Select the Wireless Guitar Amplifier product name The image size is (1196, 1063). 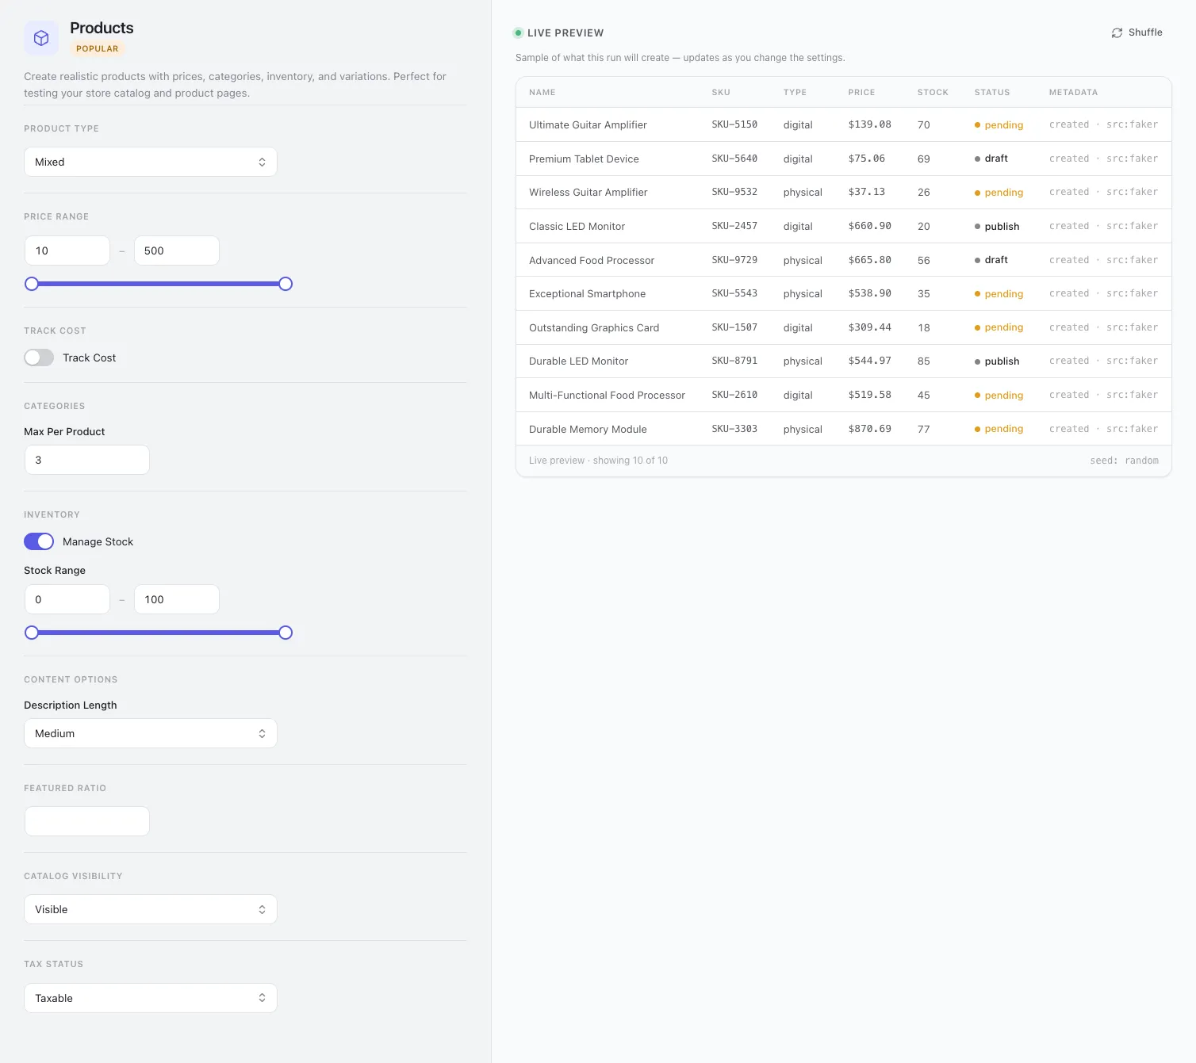point(588,193)
